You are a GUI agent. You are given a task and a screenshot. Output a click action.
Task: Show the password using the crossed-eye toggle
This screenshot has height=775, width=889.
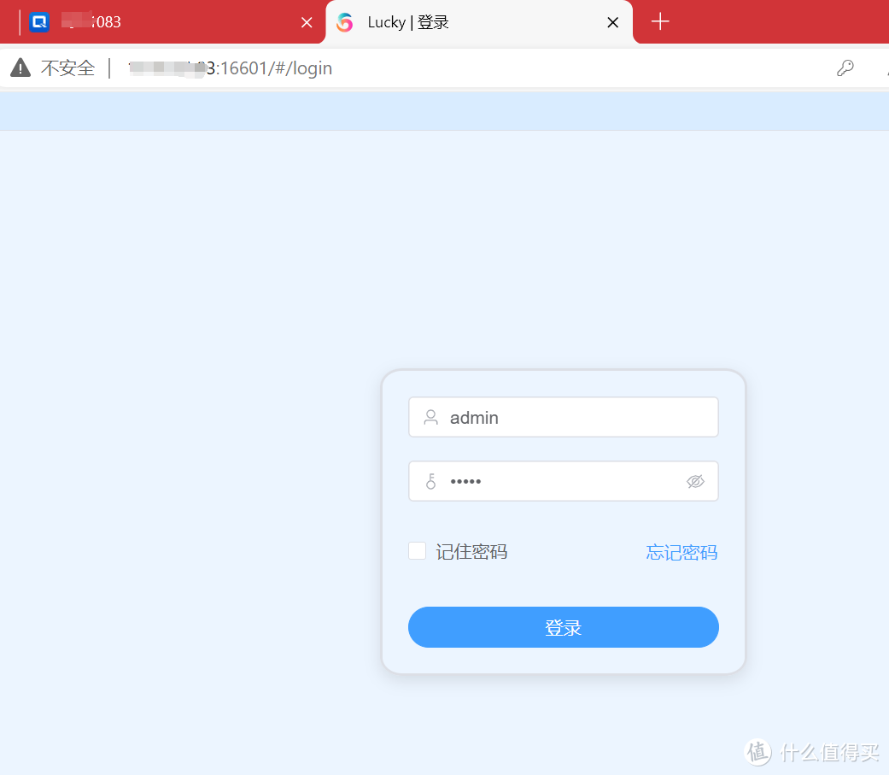(696, 481)
